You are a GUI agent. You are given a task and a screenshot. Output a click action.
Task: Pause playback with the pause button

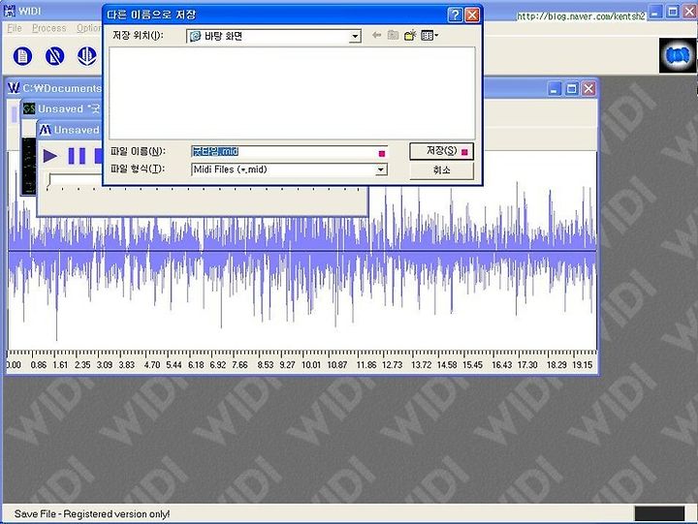click(77, 156)
